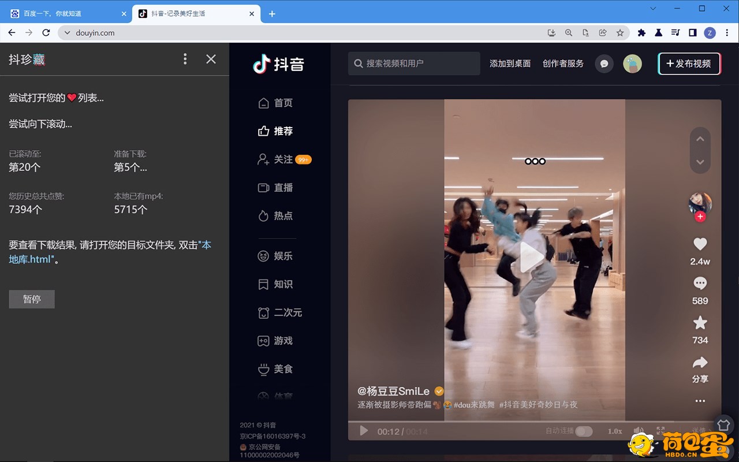Favorite the video with star icon
The height and width of the screenshot is (462, 739).
click(700, 323)
